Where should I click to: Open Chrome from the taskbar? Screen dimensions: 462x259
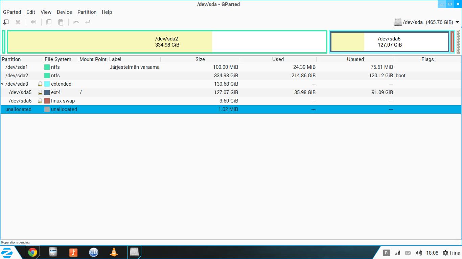point(33,252)
